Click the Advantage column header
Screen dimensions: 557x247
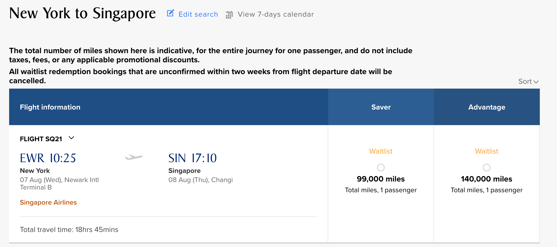click(487, 107)
